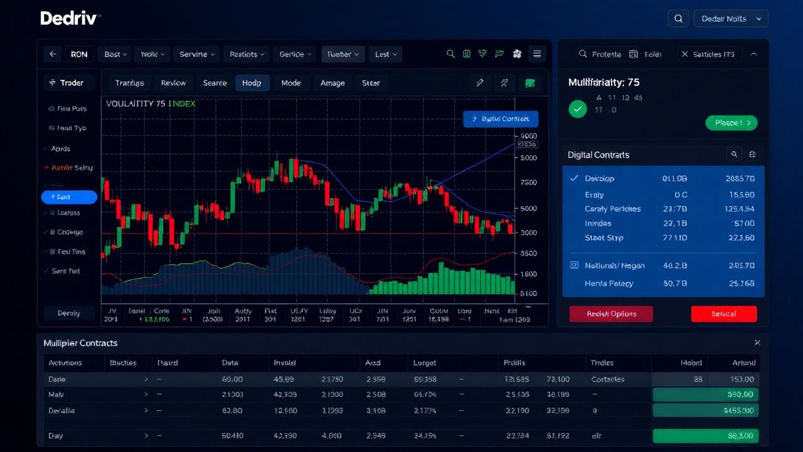
Task: Switch to the Amage tab
Action: coord(332,83)
